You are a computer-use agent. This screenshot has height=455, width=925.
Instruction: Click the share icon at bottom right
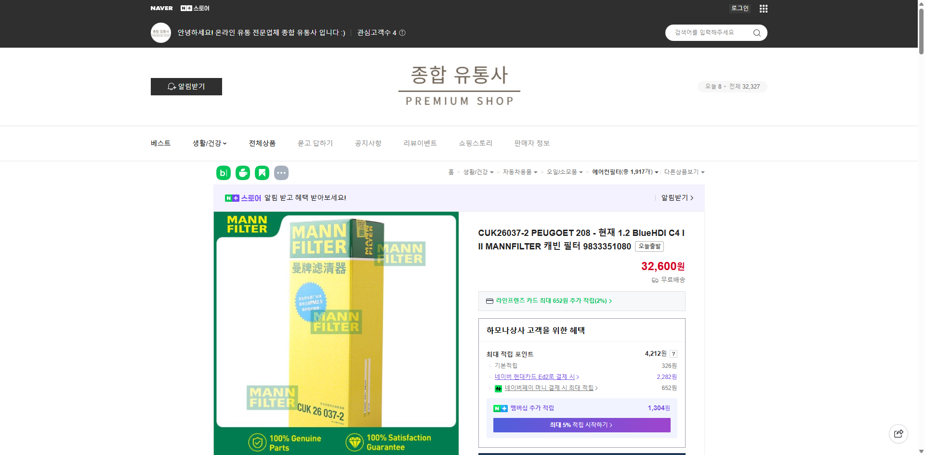(x=899, y=433)
